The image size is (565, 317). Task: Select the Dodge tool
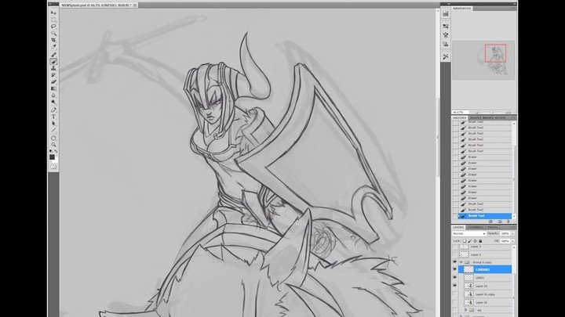[53, 103]
